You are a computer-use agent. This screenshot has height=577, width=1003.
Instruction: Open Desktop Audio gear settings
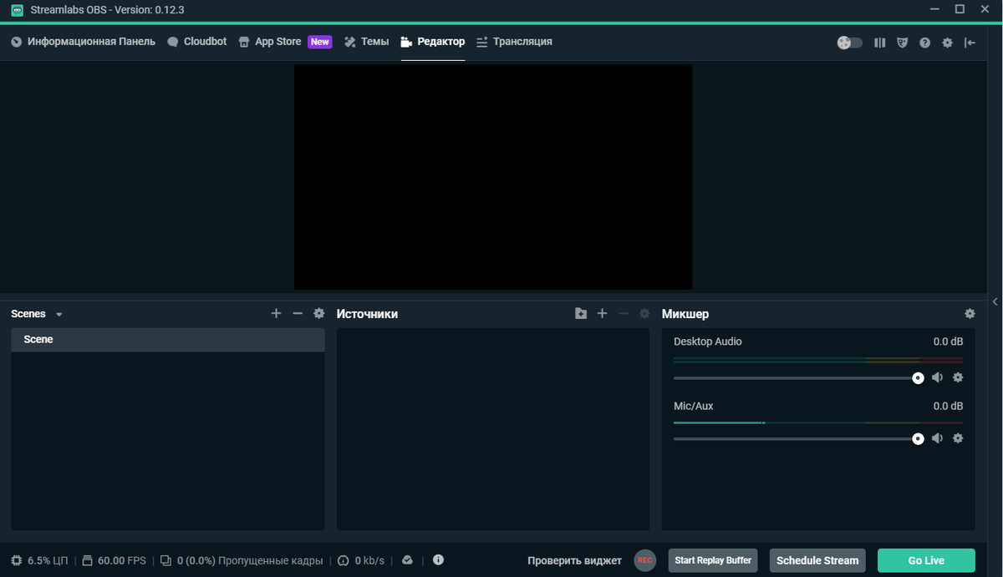pyautogui.click(x=958, y=377)
